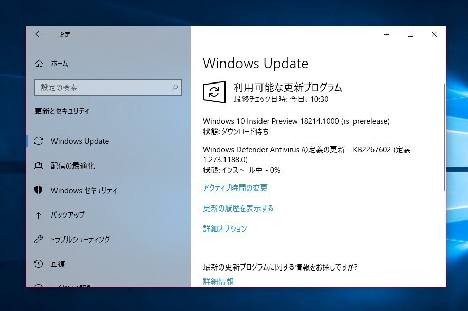Screen dimensions: 468x311
Task: Click Windows Update page heading
Action: (x=255, y=64)
